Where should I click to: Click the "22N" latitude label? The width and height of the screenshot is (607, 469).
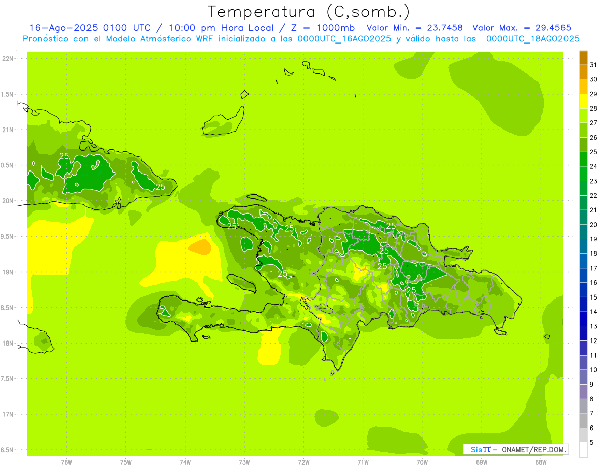tap(8, 59)
